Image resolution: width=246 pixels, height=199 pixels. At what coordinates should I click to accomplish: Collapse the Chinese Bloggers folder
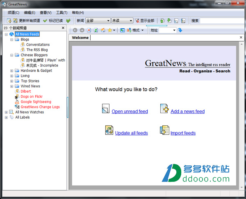coord(11,55)
